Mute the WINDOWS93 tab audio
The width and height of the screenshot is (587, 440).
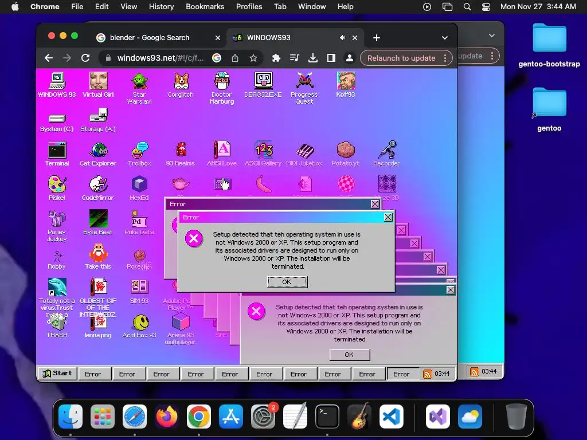[x=342, y=38]
